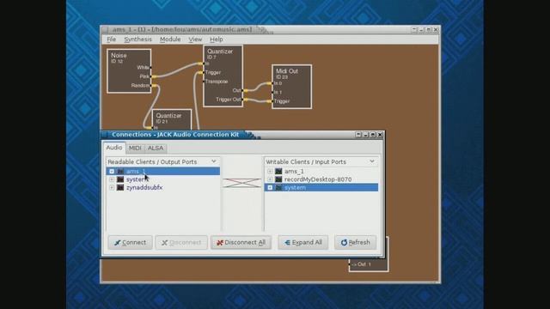550x309 pixels.
Task: Open the Help menu
Action: tap(216, 39)
